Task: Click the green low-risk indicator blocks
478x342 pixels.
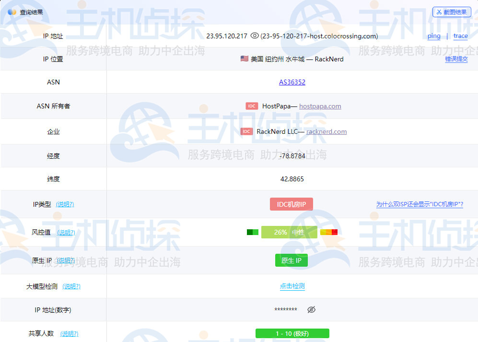Action: pyautogui.click(x=253, y=232)
